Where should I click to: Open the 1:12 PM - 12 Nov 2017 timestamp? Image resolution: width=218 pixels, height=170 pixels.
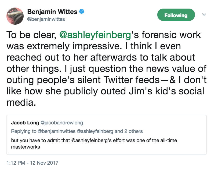pos(32,162)
